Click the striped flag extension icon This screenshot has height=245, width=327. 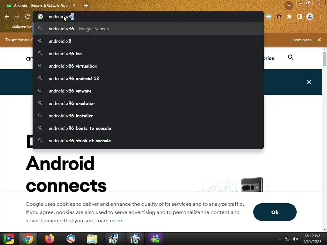269,17
